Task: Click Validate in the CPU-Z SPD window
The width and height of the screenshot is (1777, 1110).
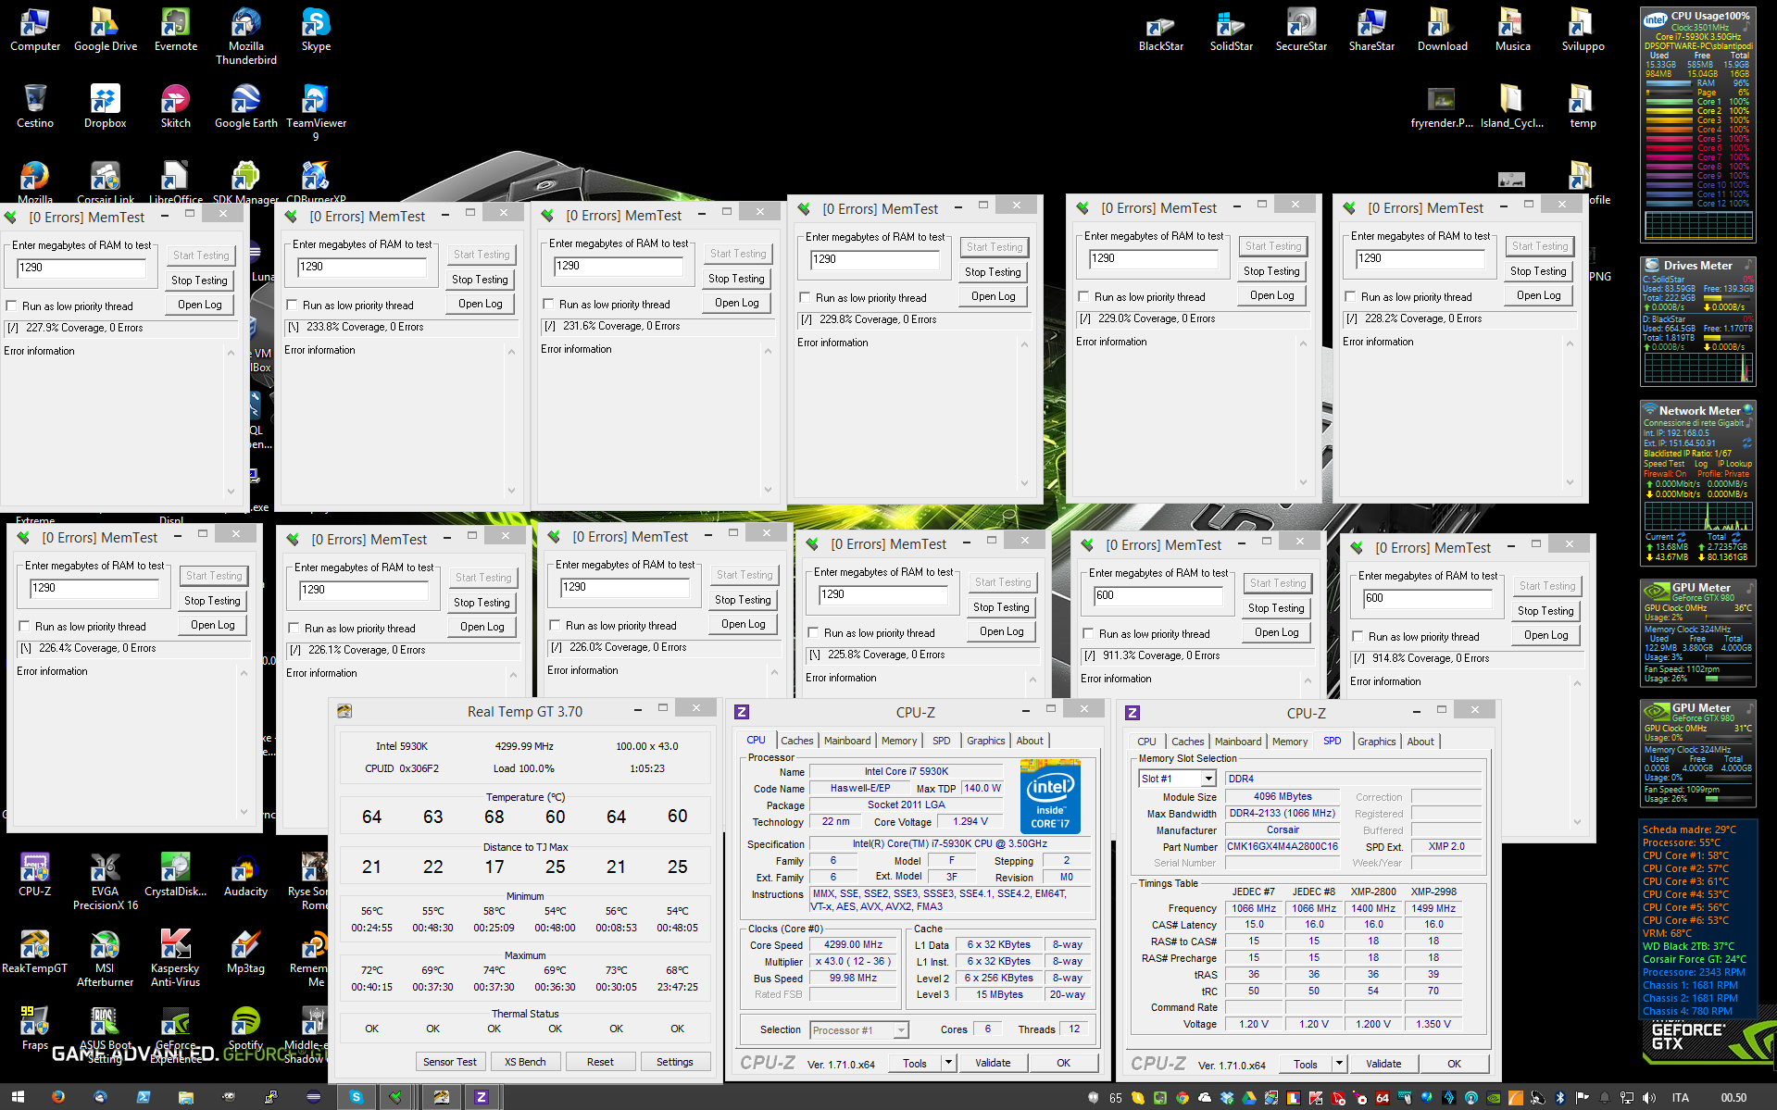Action: point(1383,1064)
